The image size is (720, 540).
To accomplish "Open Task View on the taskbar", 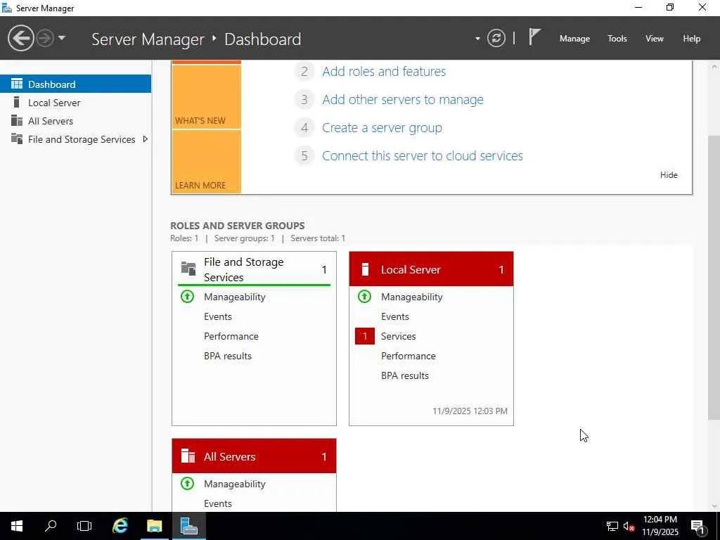I will click(84, 526).
